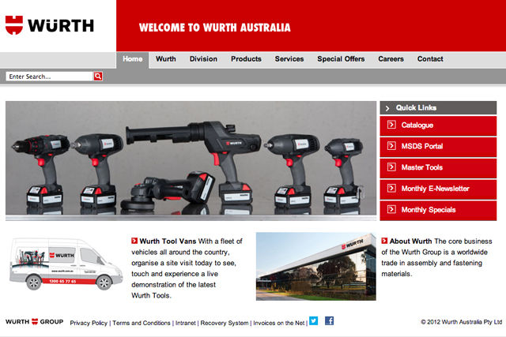Click the red arrow before Wurth Tool Vans
The width and height of the screenshot is (506, 337).
[x=134, y=242]
